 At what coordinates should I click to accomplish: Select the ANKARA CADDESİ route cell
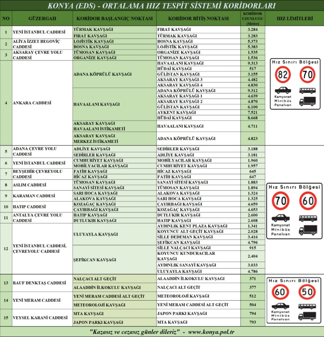[x=32, y=103]
